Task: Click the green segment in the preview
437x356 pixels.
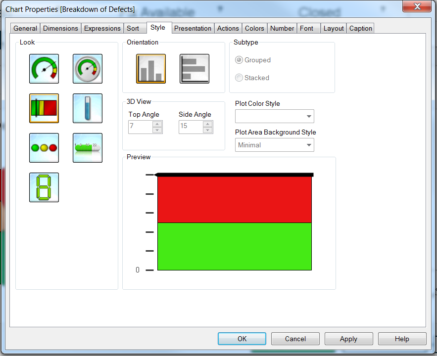Action: coord(235,246)
